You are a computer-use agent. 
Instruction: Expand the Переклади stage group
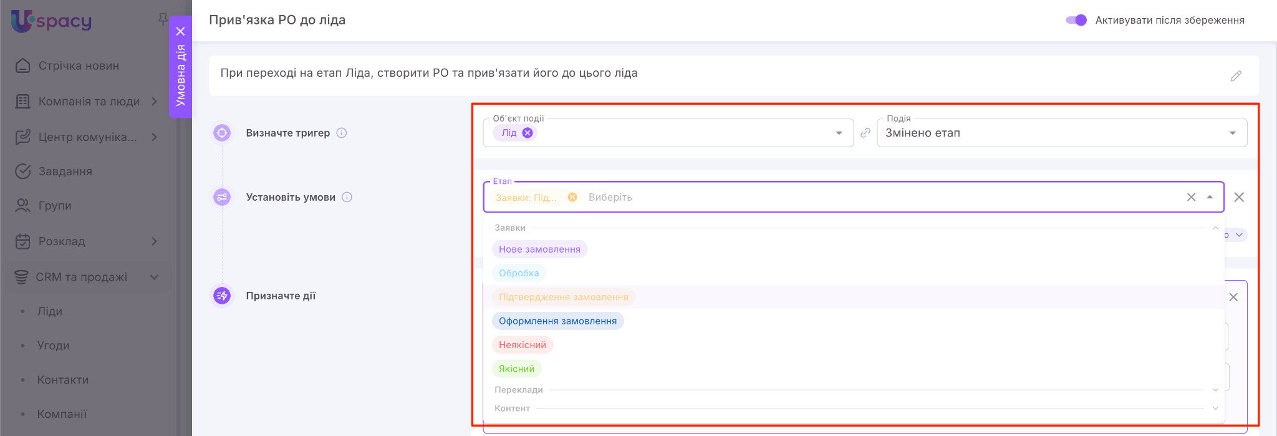[x=1215, y=390]
